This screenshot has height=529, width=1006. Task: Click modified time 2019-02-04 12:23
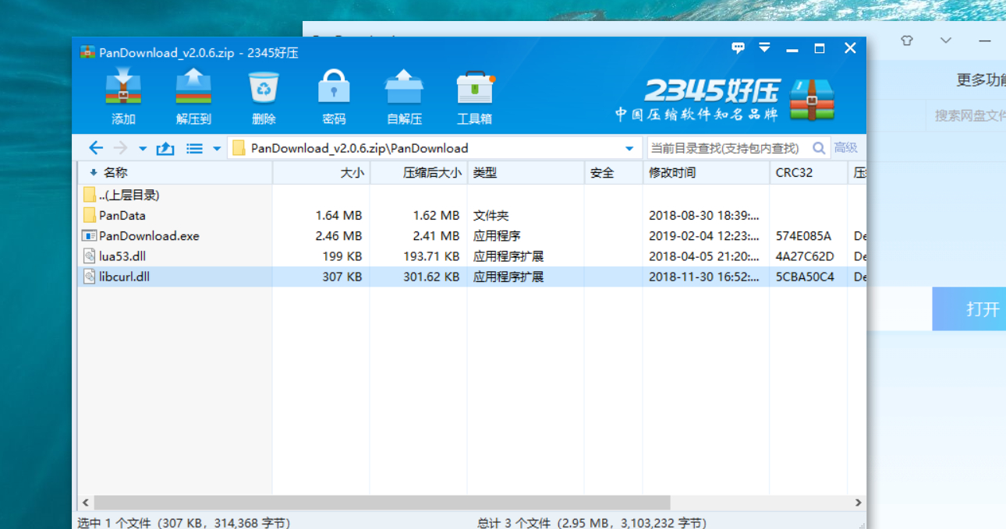tap(704, 236)
